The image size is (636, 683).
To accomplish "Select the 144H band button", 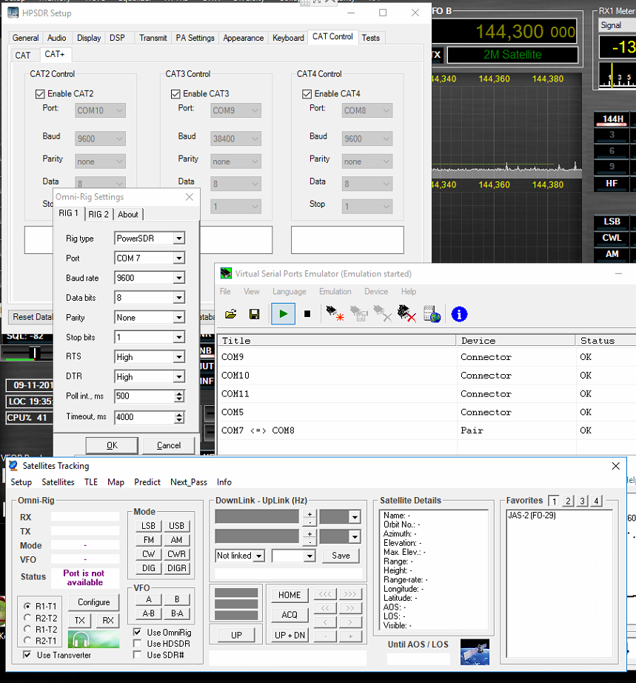I will tap(612, 119).
